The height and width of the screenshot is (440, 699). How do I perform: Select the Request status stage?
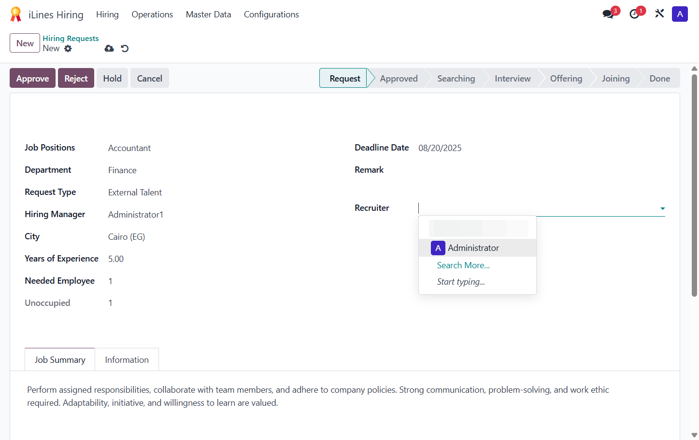(x=344, y=78)
